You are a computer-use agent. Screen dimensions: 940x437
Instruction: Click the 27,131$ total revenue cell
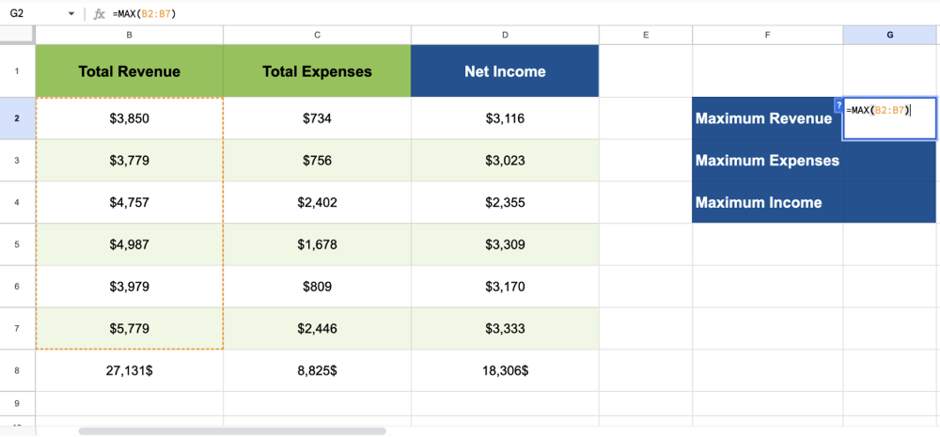click(x=129, y=370)
